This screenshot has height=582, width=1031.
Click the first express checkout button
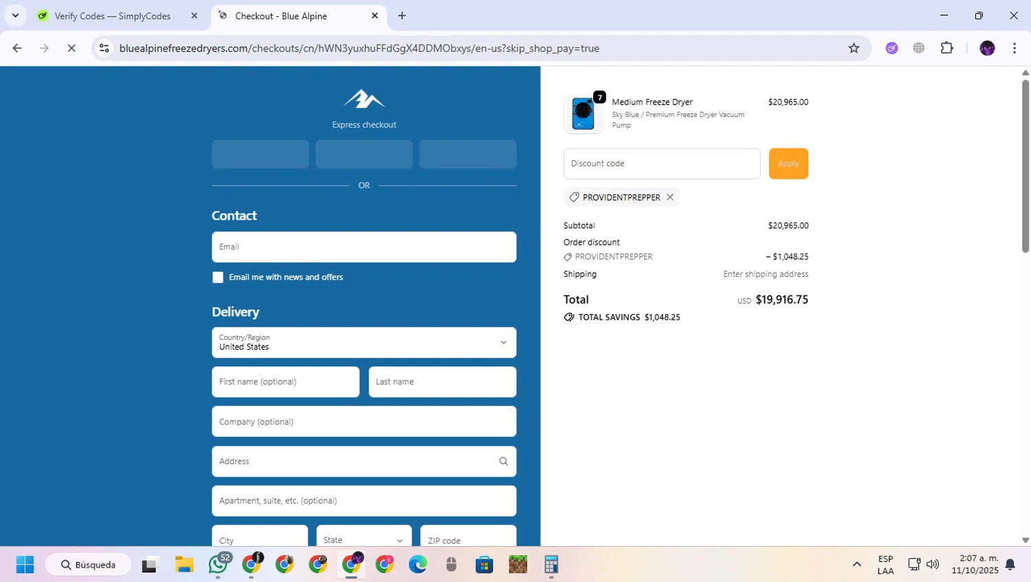tap(260, 155)
